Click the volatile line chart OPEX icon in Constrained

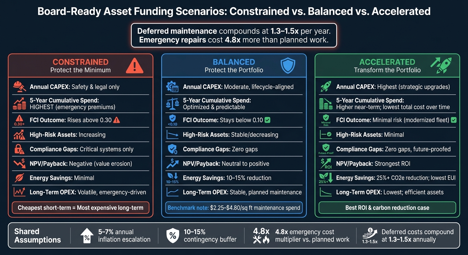(19, 192)
